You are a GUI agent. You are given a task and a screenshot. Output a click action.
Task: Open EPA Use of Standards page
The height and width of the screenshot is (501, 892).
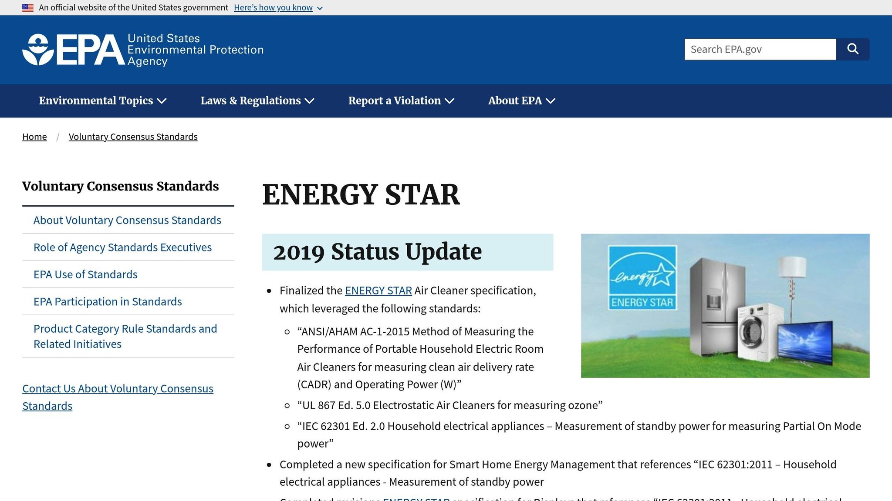coord(85,274)
